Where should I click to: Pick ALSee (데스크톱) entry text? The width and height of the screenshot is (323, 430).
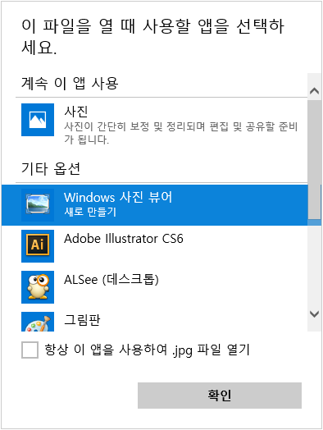[x=111, y=280]
